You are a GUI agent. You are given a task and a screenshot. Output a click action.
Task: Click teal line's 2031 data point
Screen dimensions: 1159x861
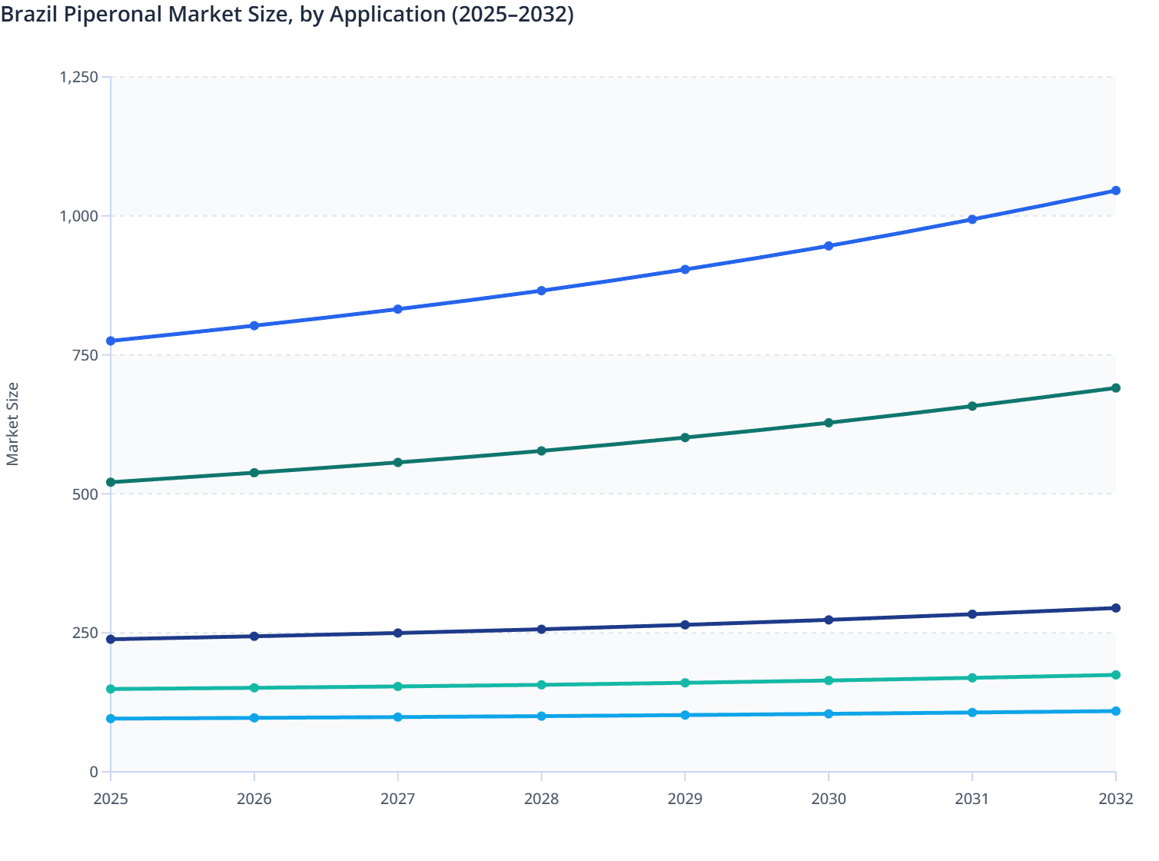(972, 678)
